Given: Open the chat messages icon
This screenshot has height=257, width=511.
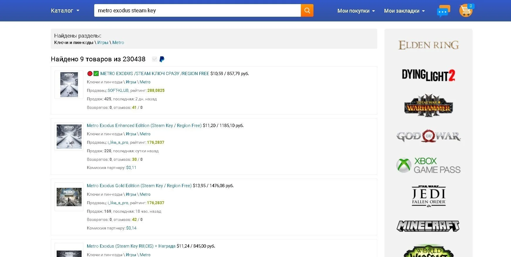Looking at the screenshot, I should [443, 11].
